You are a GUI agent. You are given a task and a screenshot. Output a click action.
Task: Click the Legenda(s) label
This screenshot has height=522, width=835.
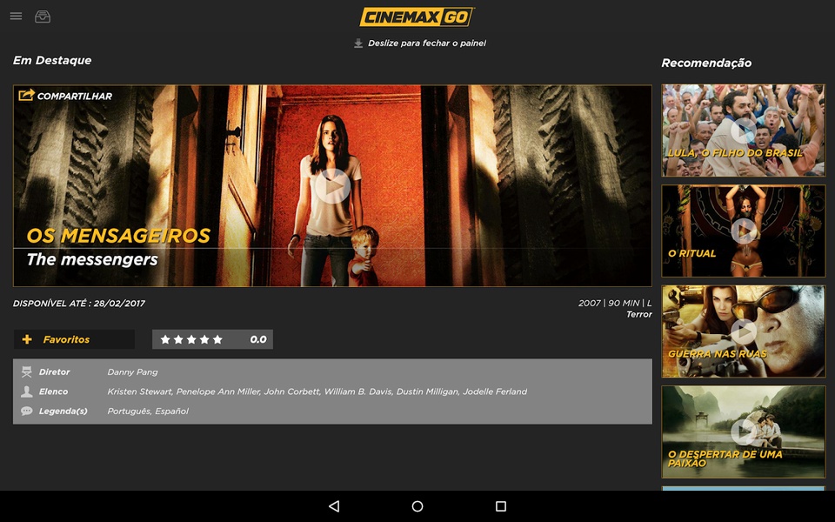pyautogui.click(x=63, y=412)
